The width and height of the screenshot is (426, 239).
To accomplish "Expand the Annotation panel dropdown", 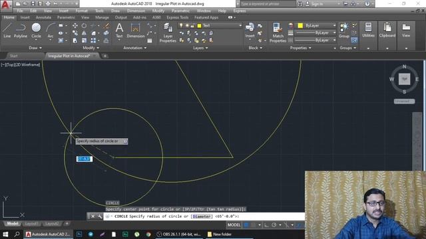I will 134,48.
